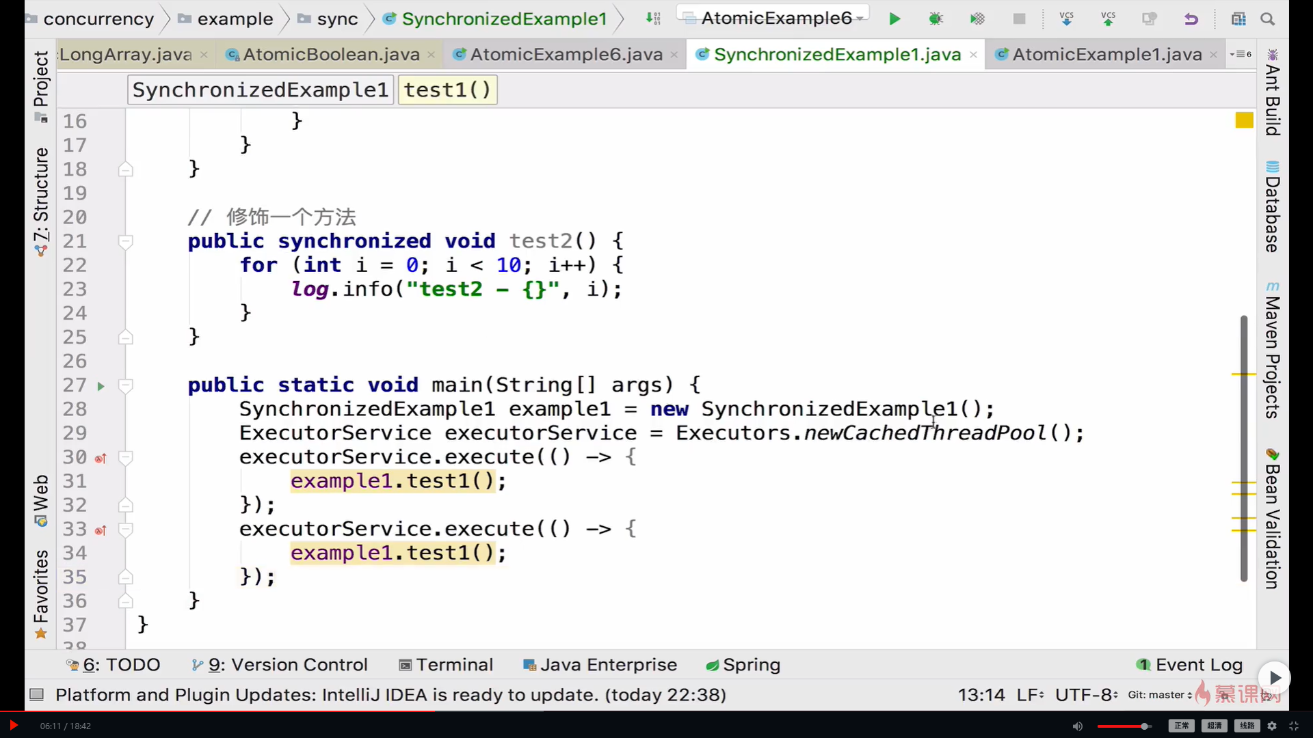The height and width of the screenshot is (738, 1313).
Task: Click the VCS update project icon
Action: (1066, 19)
